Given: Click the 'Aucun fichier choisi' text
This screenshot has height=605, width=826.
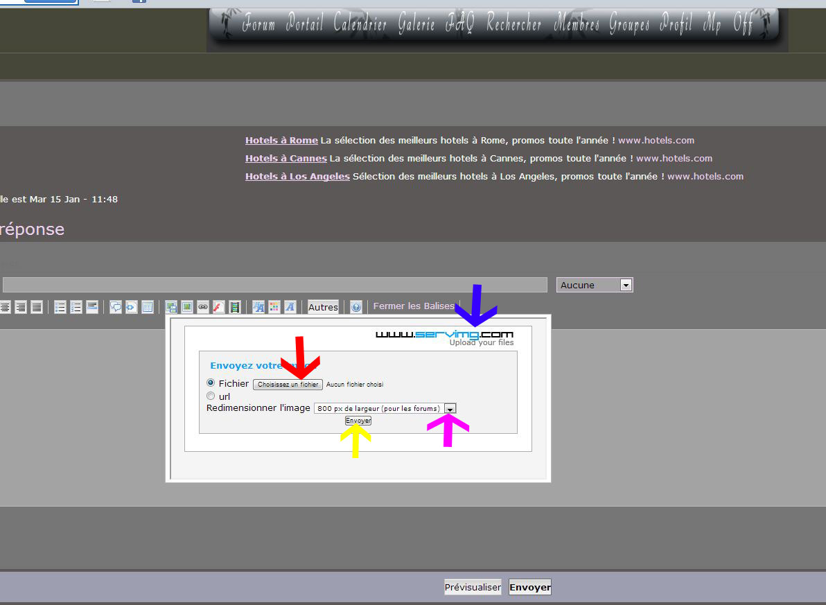Looking at the screenshot, I should tap(355, 385).
